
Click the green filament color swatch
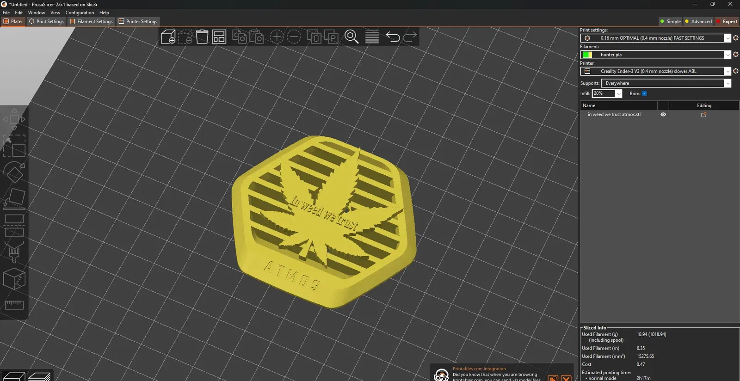(587, 55)
